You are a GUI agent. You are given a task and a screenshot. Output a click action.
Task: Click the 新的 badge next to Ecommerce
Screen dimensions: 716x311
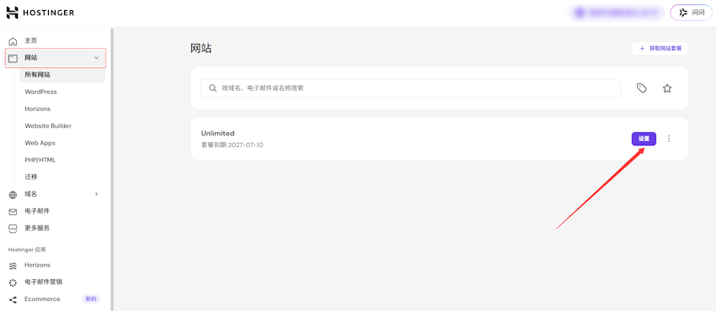point(91,299)
